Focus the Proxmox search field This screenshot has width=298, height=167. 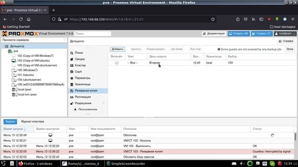click(93, 33)
